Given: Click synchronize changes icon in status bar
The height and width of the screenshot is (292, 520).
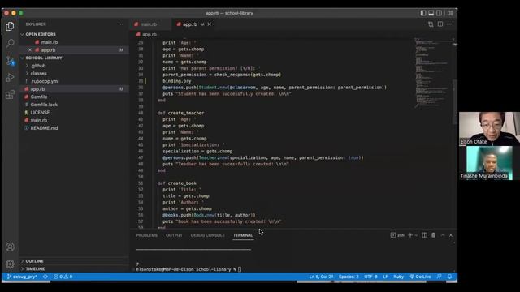Looking at the screenshot, I should tap(45, 277).
